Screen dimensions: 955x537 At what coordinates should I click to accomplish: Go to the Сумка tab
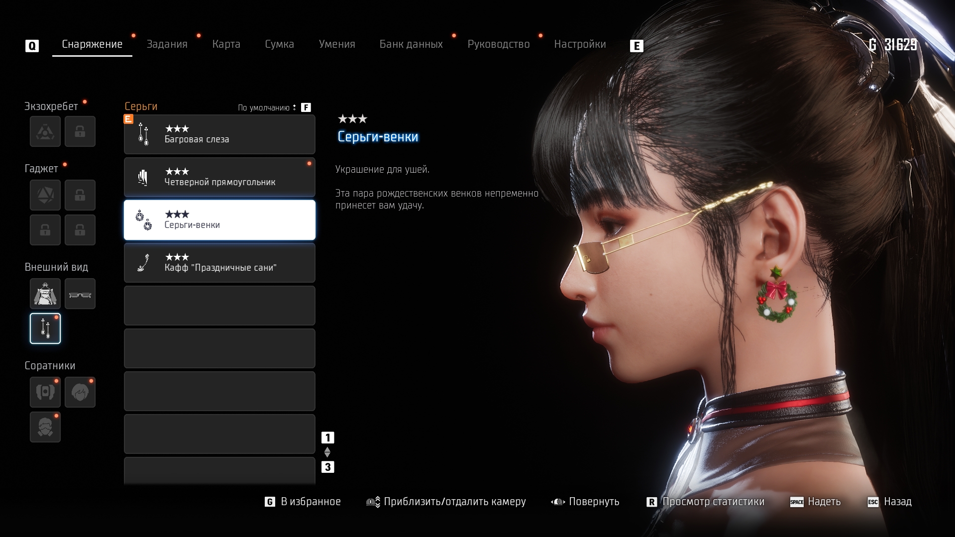pos(279,44)
